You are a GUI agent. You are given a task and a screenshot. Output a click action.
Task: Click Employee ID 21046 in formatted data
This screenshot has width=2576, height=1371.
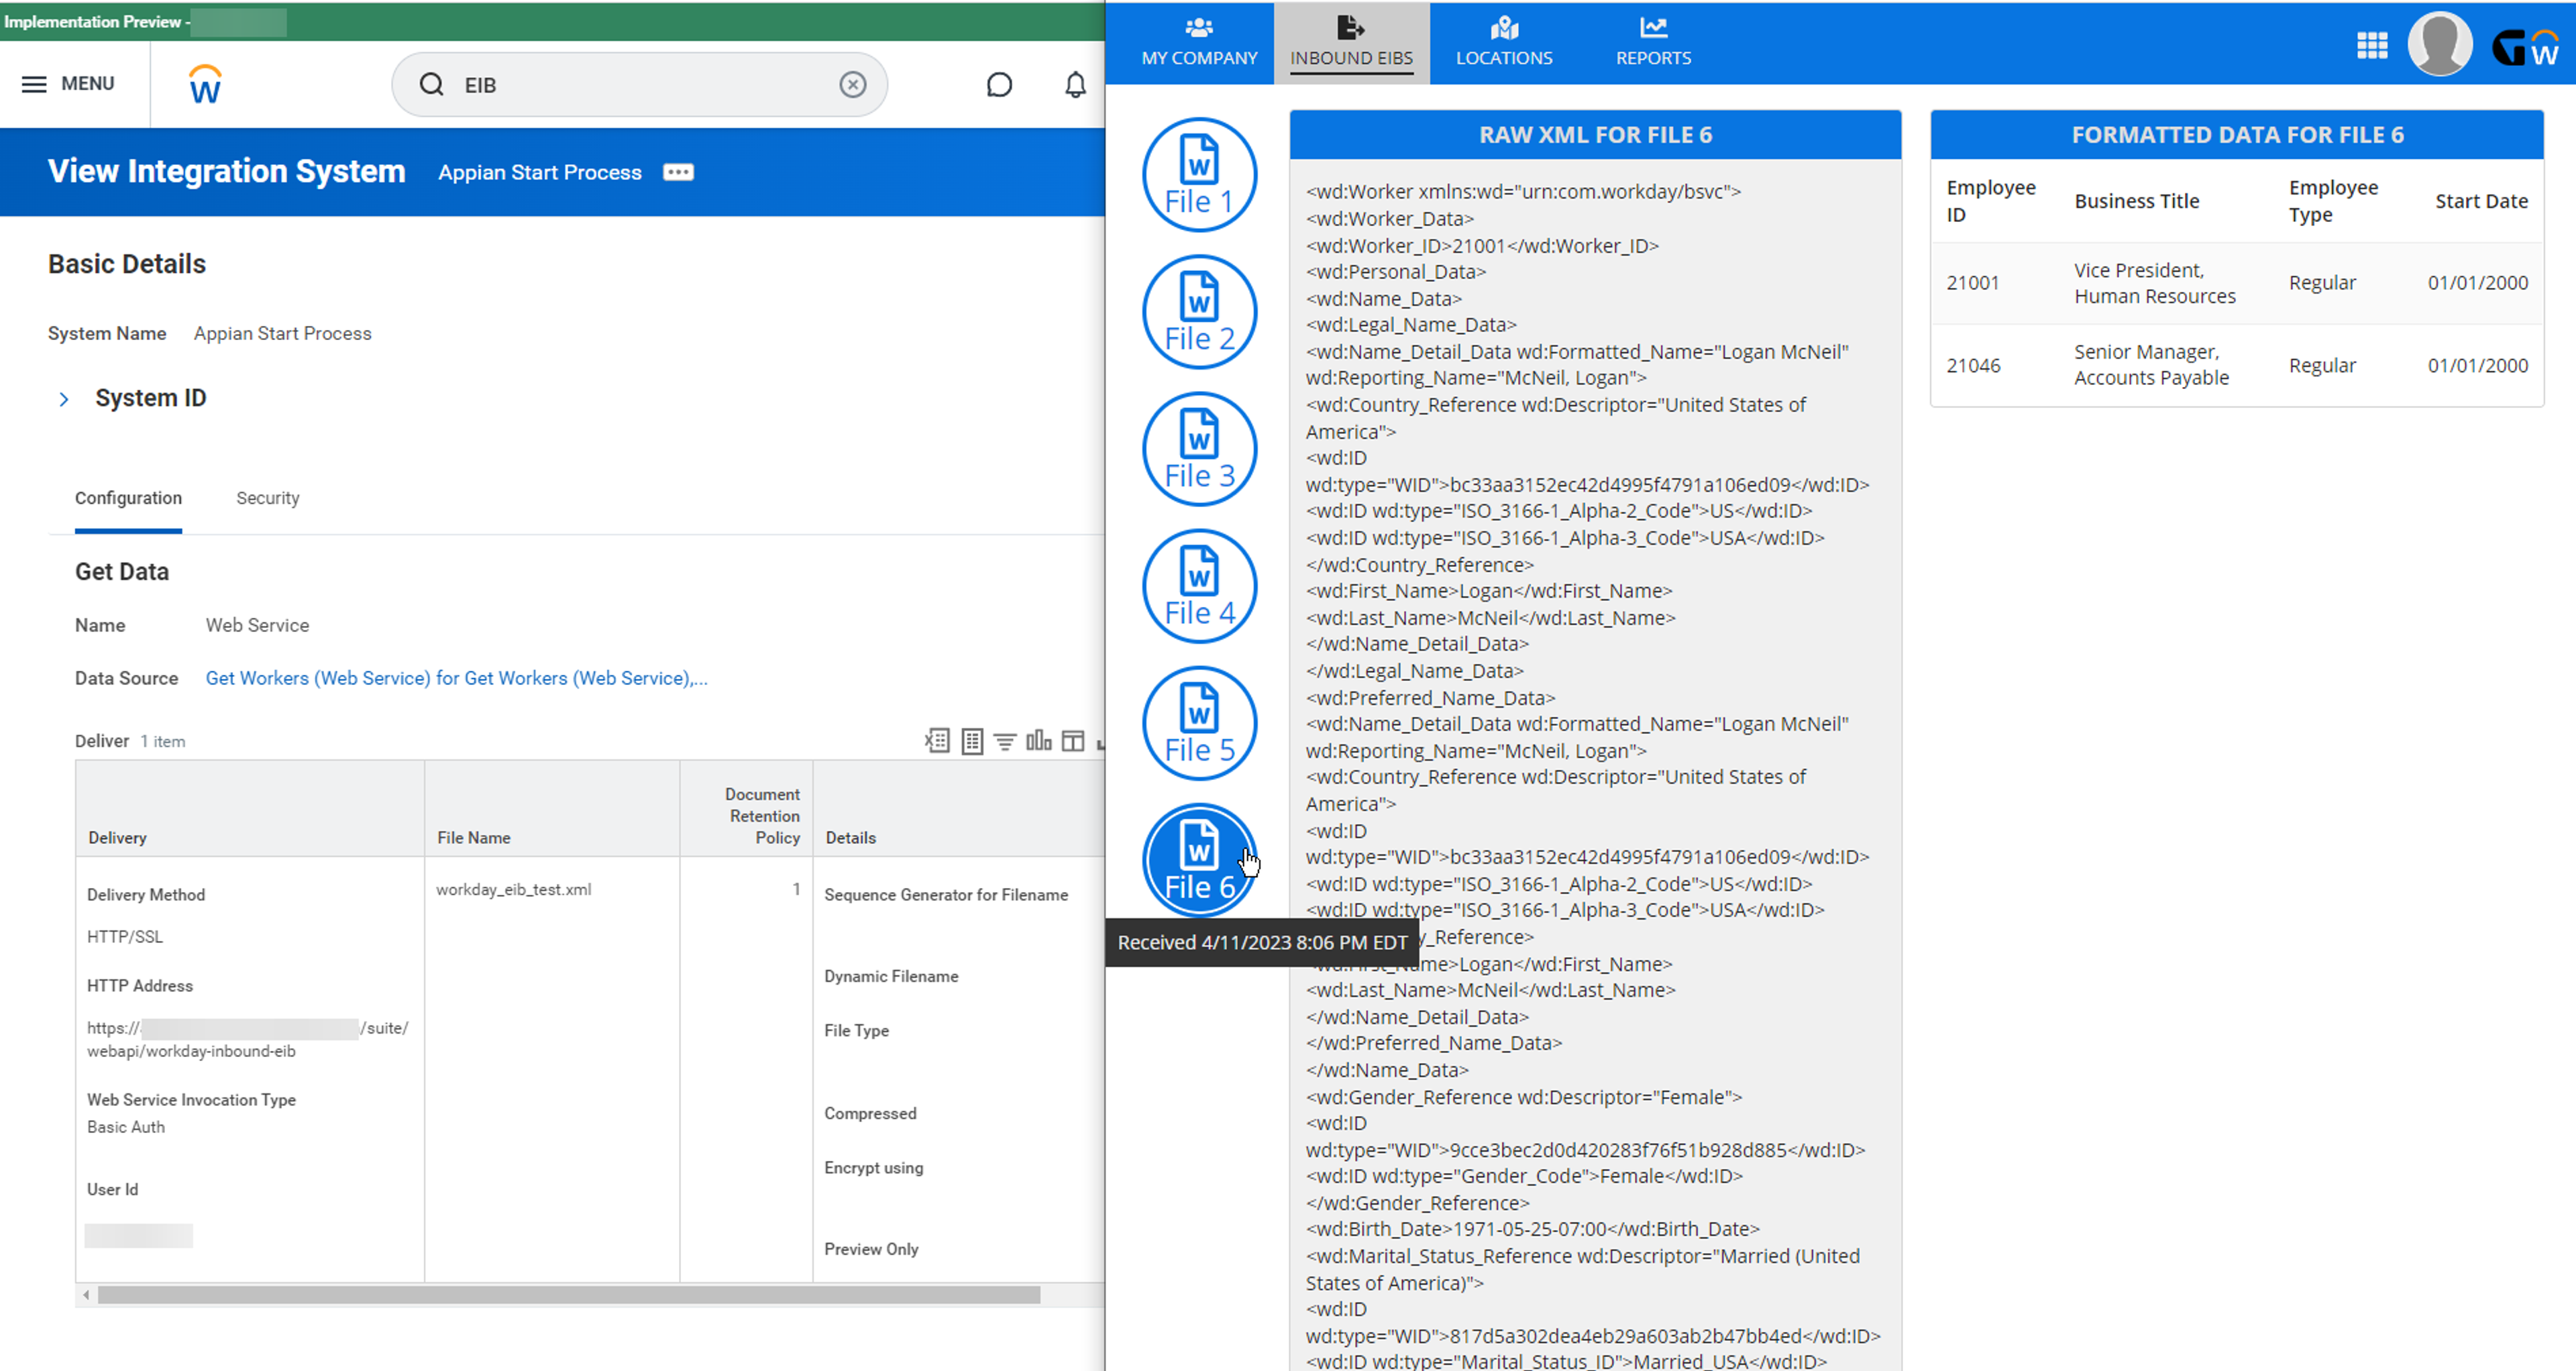pos(1973,365)
